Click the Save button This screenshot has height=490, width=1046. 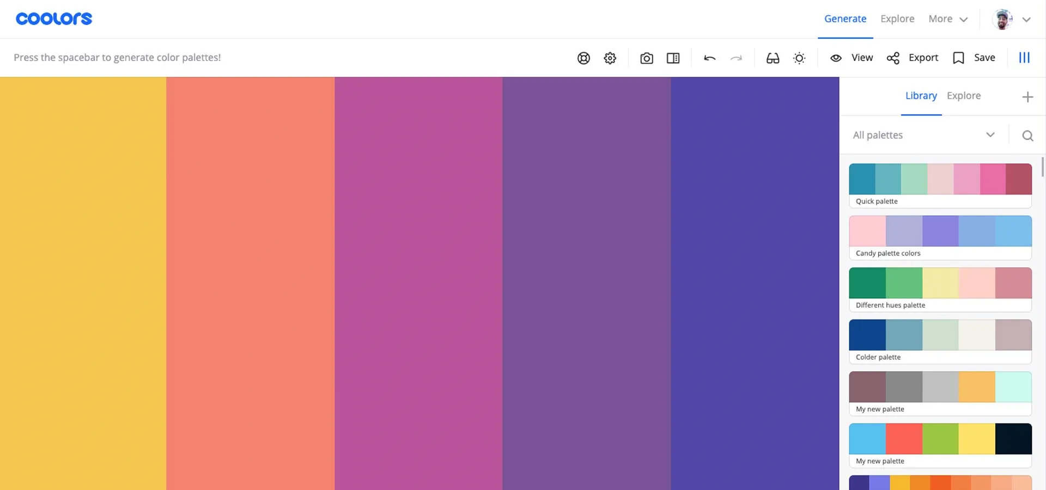pyautogui.click(x=974, y=58)
